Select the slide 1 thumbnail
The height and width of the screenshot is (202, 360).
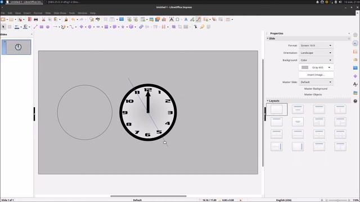pos(16,47)
